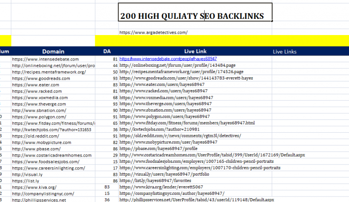Select the 'Live Links' column header
The height and width of the screenshot is (202, 349).
285,52
